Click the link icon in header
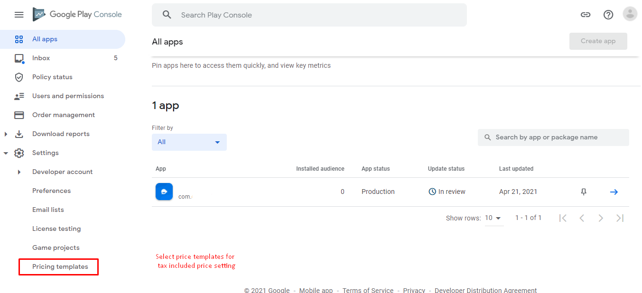 (x=586, y=15)
